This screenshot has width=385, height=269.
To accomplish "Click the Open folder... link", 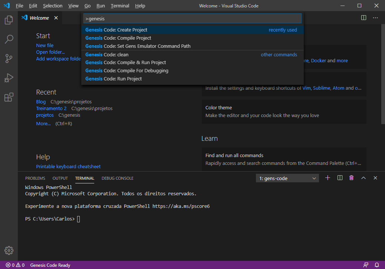I will tap(50, 52).
